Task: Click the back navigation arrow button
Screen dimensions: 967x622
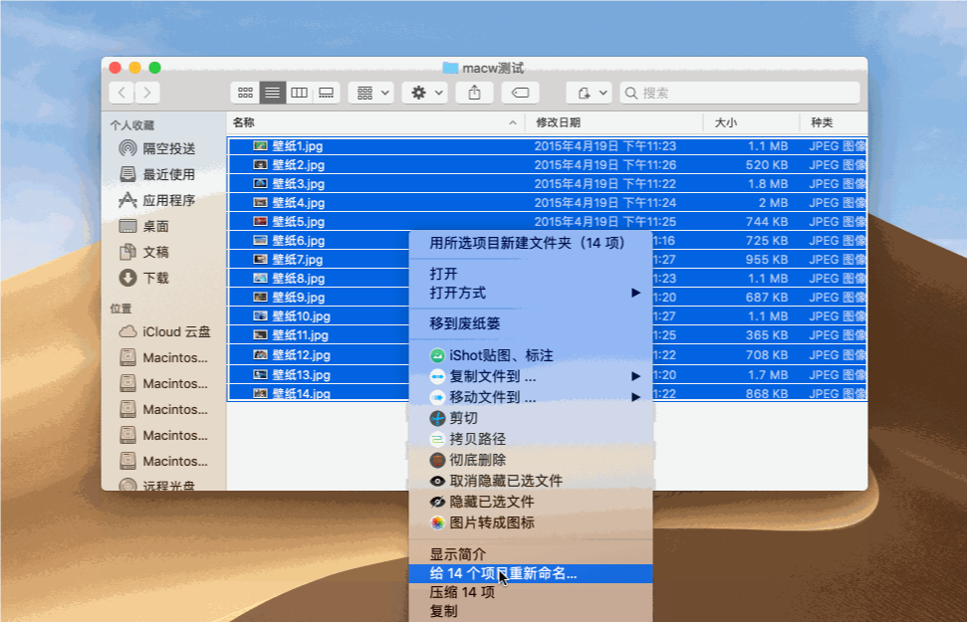Action: pos(120,92)
